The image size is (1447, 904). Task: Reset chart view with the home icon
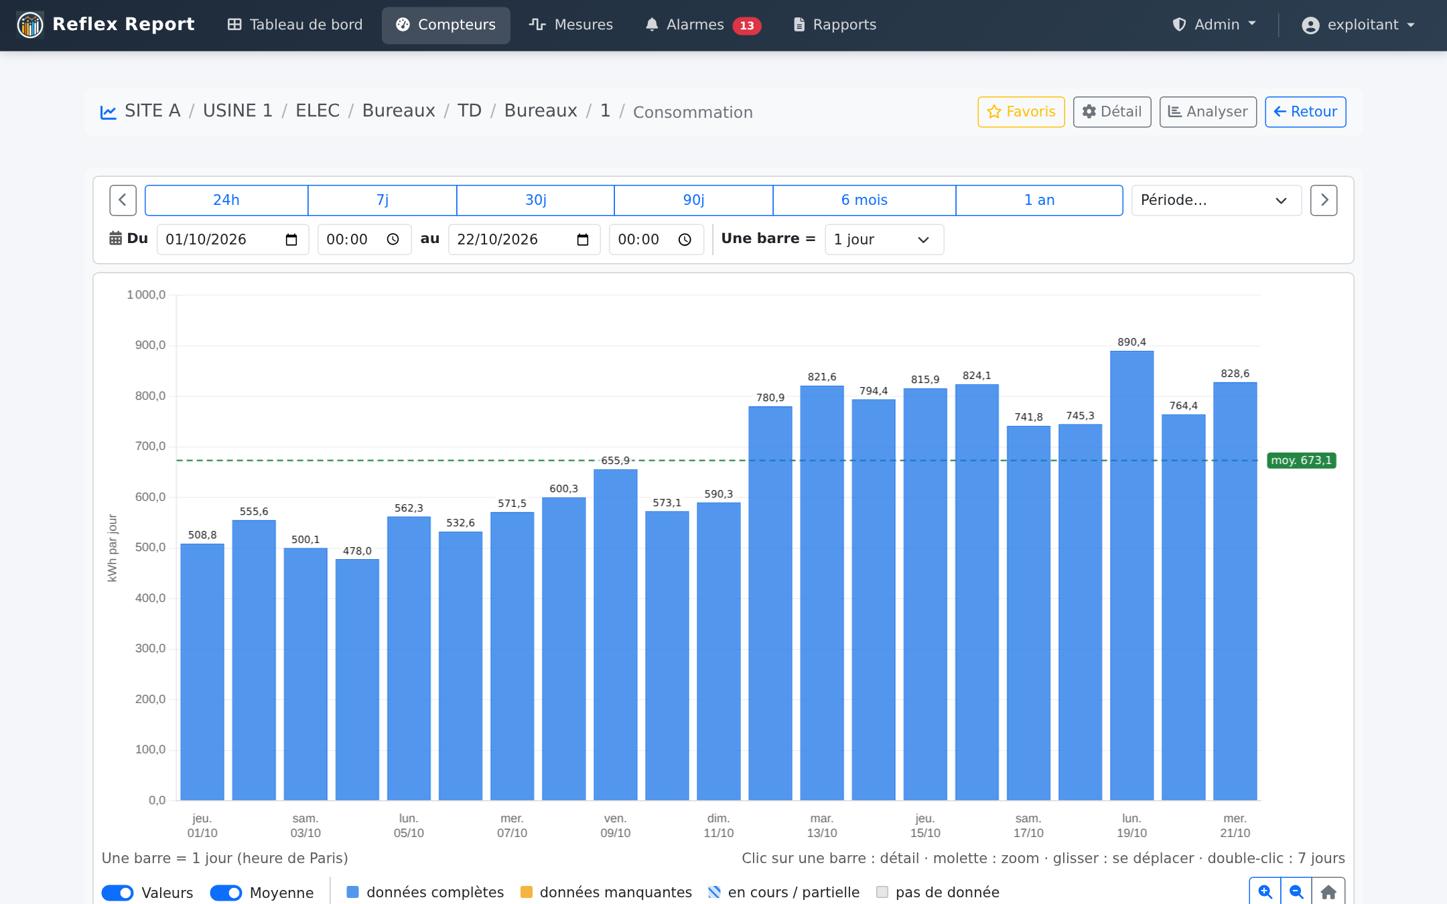(x=1328, y=891)
